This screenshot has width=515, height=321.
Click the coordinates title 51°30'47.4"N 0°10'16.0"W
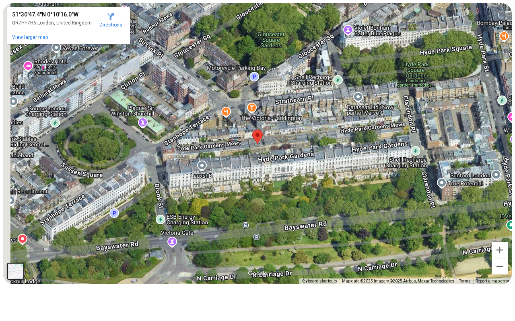(45, 14)
